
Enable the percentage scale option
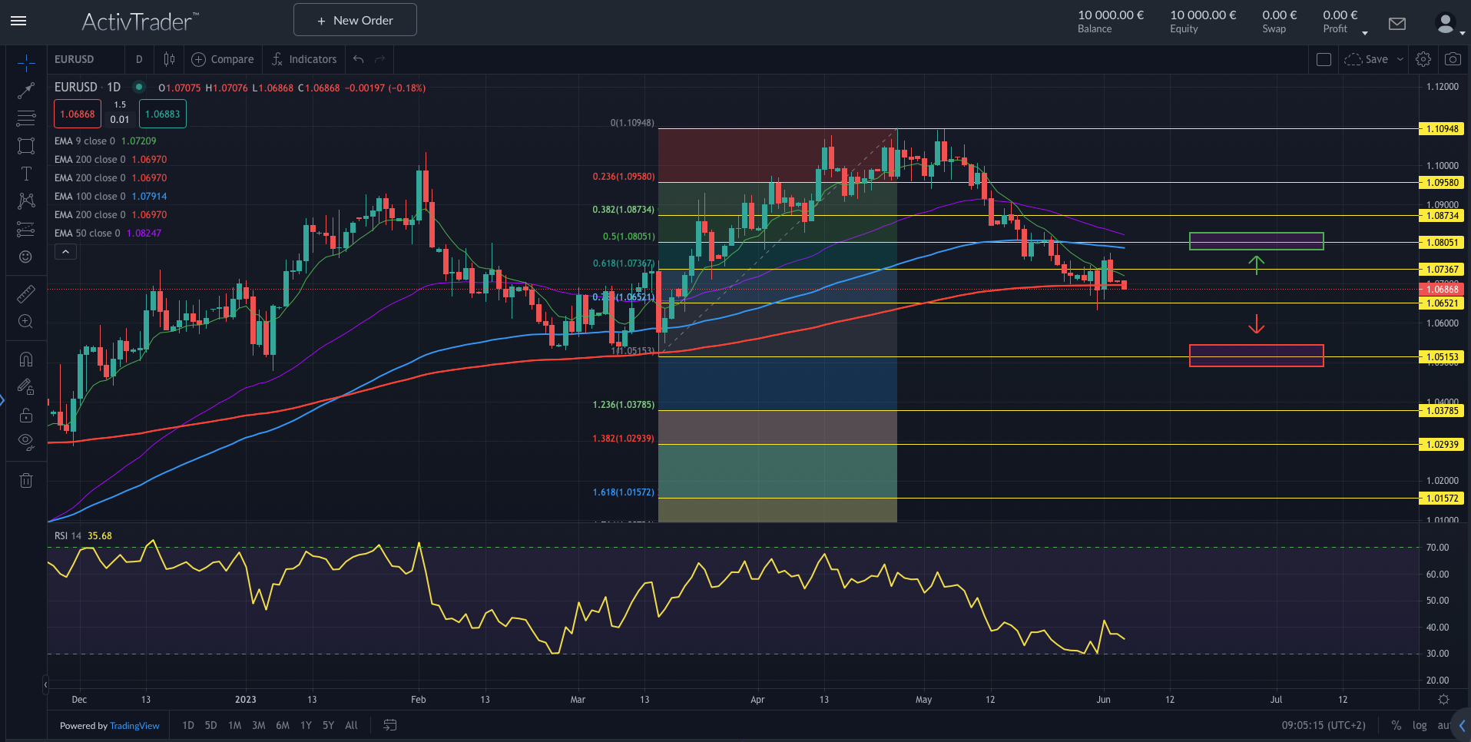click(1396, 725)
